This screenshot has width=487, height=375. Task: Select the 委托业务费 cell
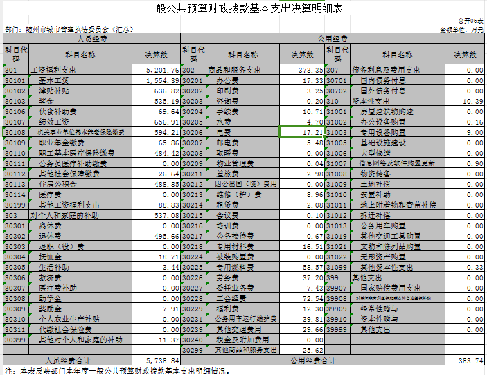[x=243, y=288]
